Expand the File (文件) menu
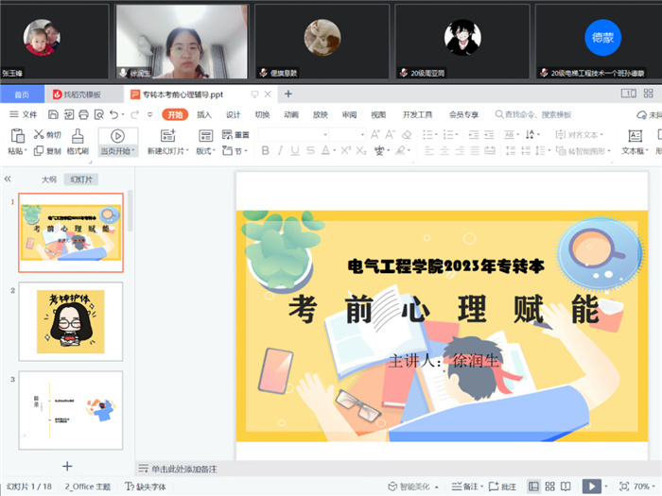662x496 pixels. [24, 114]
